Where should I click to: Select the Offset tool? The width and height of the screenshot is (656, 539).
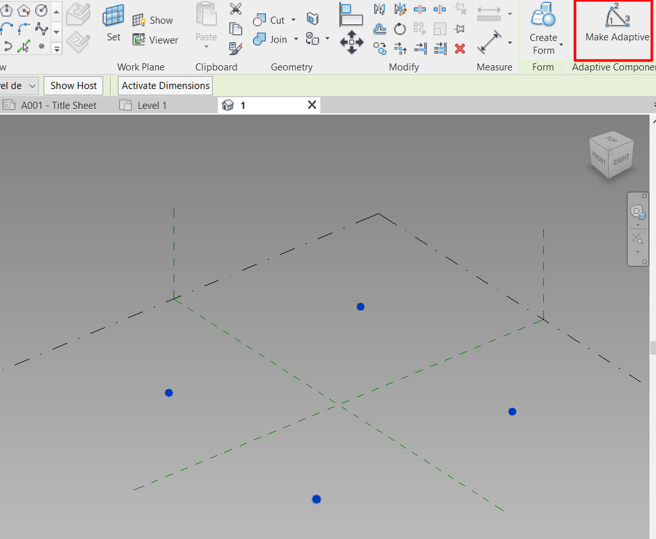(379, 29)
